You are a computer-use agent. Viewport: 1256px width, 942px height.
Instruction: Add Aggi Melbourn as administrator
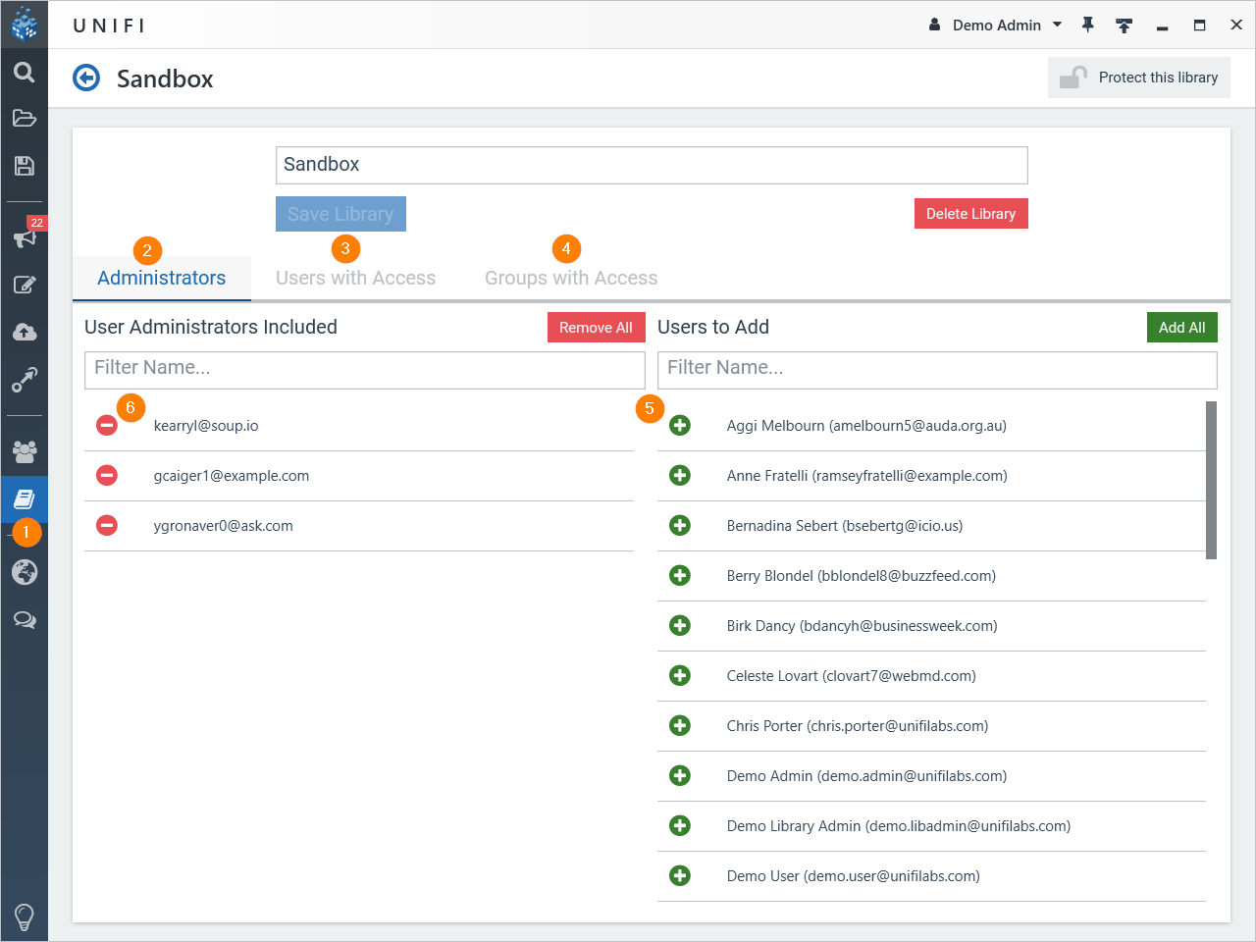pos(680,425)
